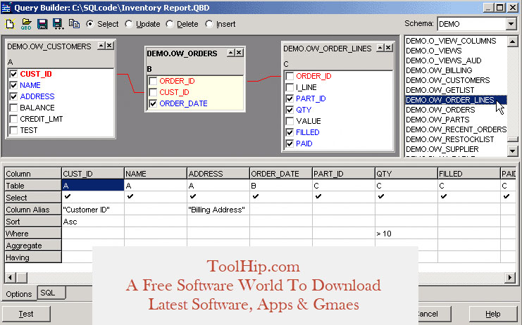Choose the Update query type
The width and height of the screenshot is (522, 325).
(129, 24)
